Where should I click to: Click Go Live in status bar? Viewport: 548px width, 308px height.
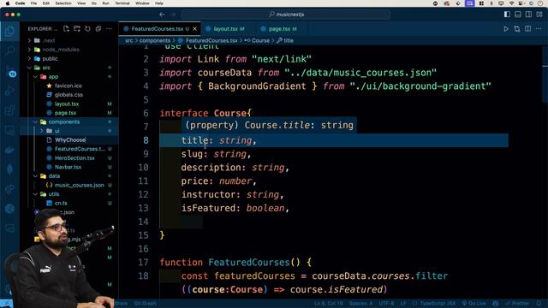474,304
